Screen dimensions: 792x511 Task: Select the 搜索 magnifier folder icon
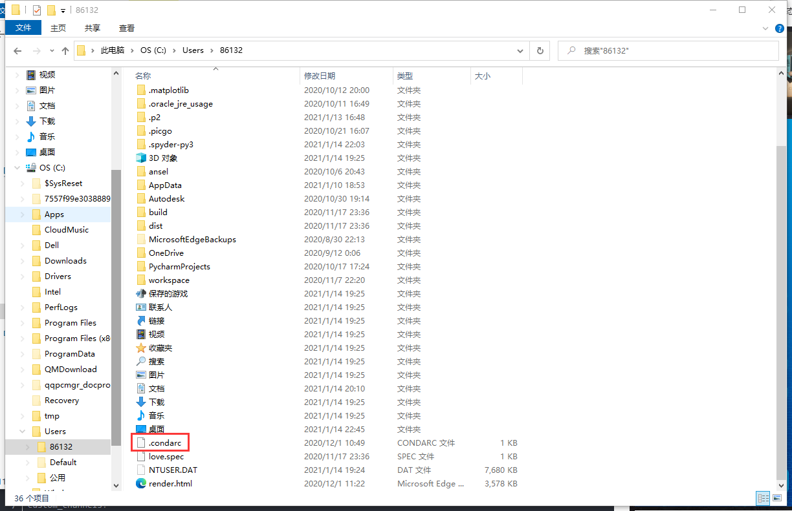pos(142,362)
